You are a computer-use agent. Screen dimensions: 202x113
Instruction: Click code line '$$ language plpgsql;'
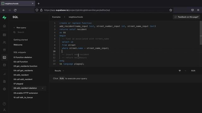click(72, 64)
